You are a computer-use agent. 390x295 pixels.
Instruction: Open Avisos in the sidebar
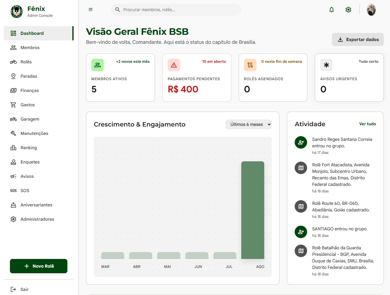39,176
